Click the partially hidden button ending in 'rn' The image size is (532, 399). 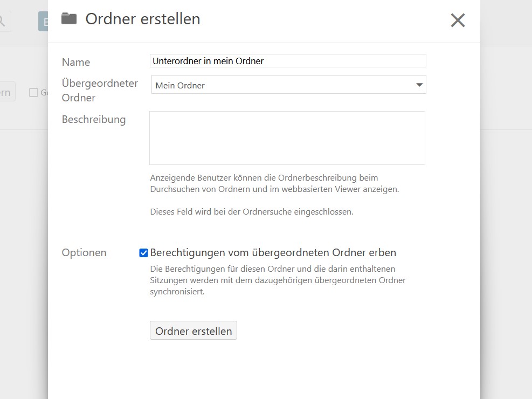(x=6, y=92)
